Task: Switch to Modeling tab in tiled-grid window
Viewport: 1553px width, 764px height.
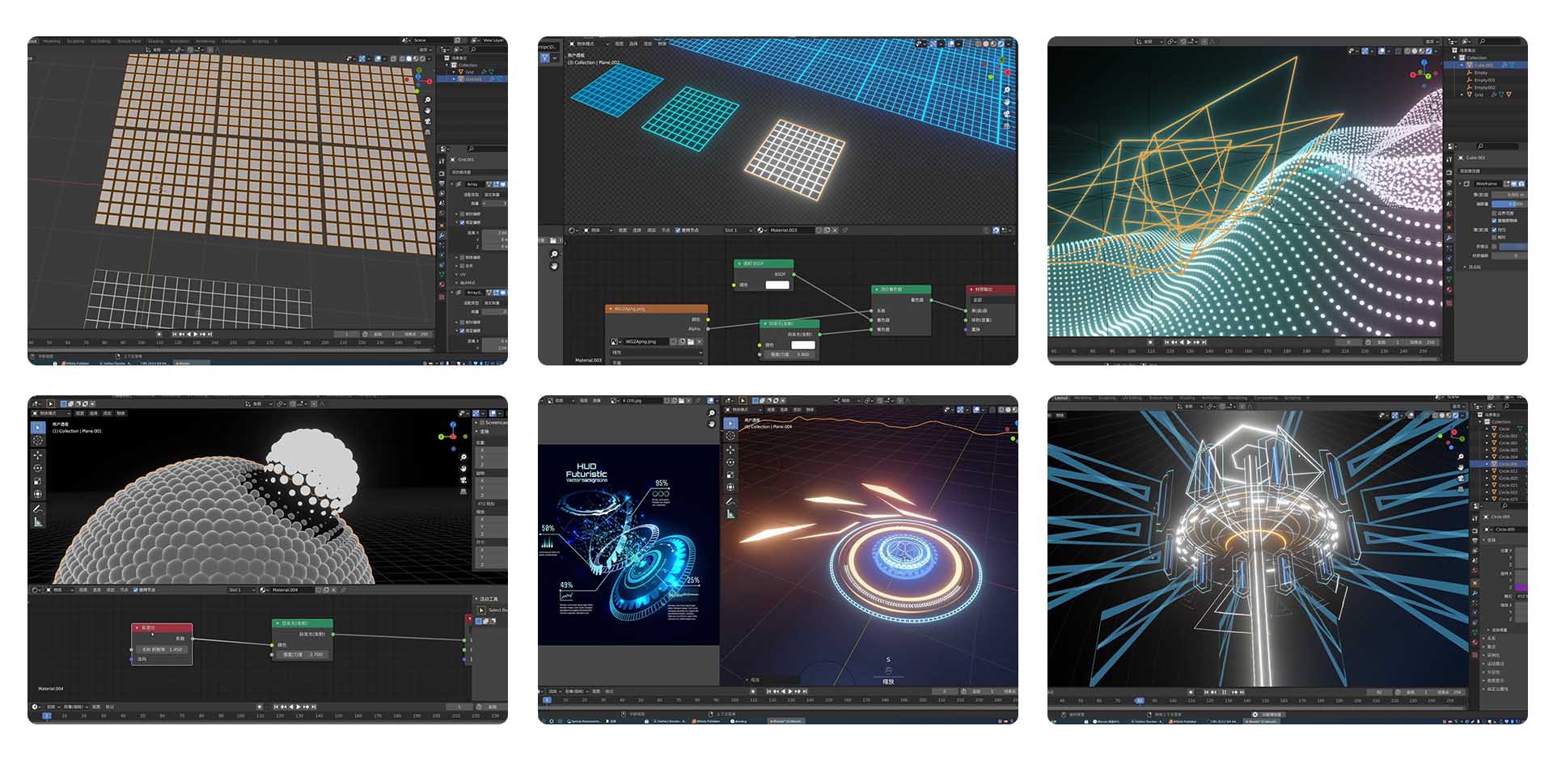Action: click(x=52, y=41)
